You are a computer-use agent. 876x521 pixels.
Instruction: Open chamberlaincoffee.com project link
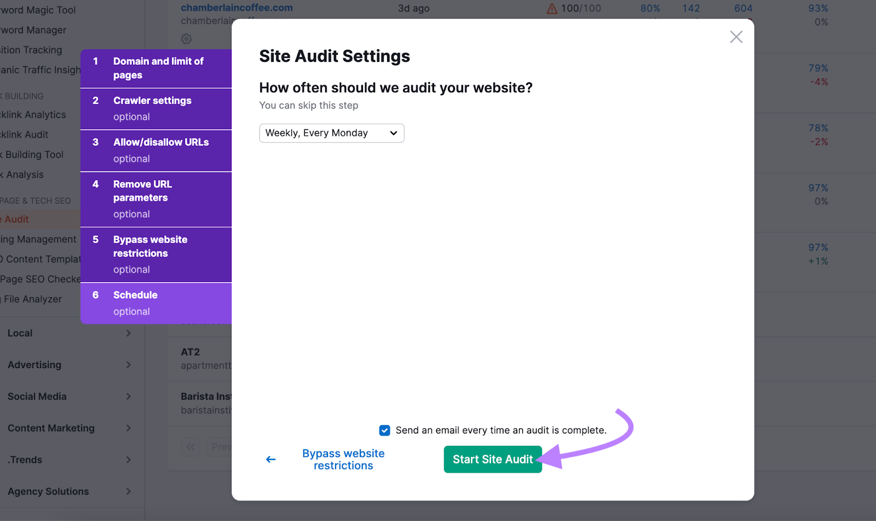[237, 8]
